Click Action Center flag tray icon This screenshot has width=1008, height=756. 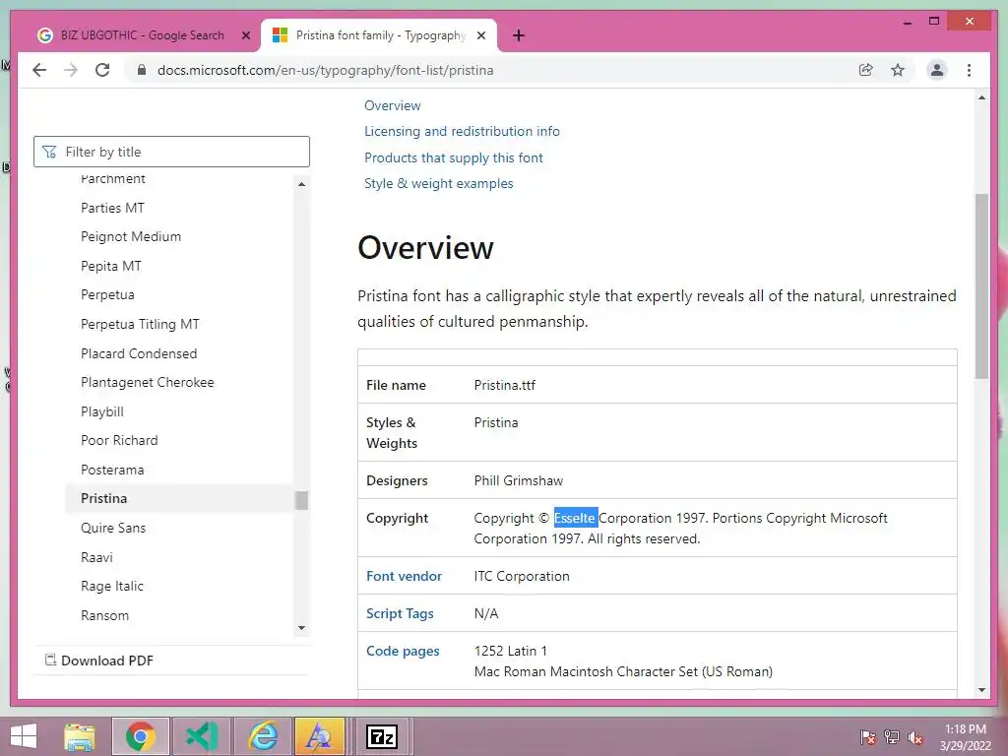(x=868, y=736)
